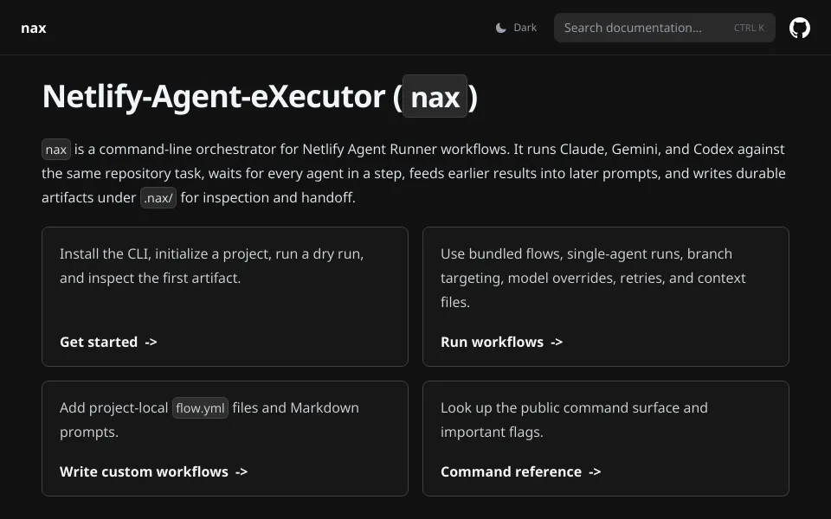Screen dimensions: 831x519
Task: Click 'Look up the public command surface' text
Action: (574, 420)
